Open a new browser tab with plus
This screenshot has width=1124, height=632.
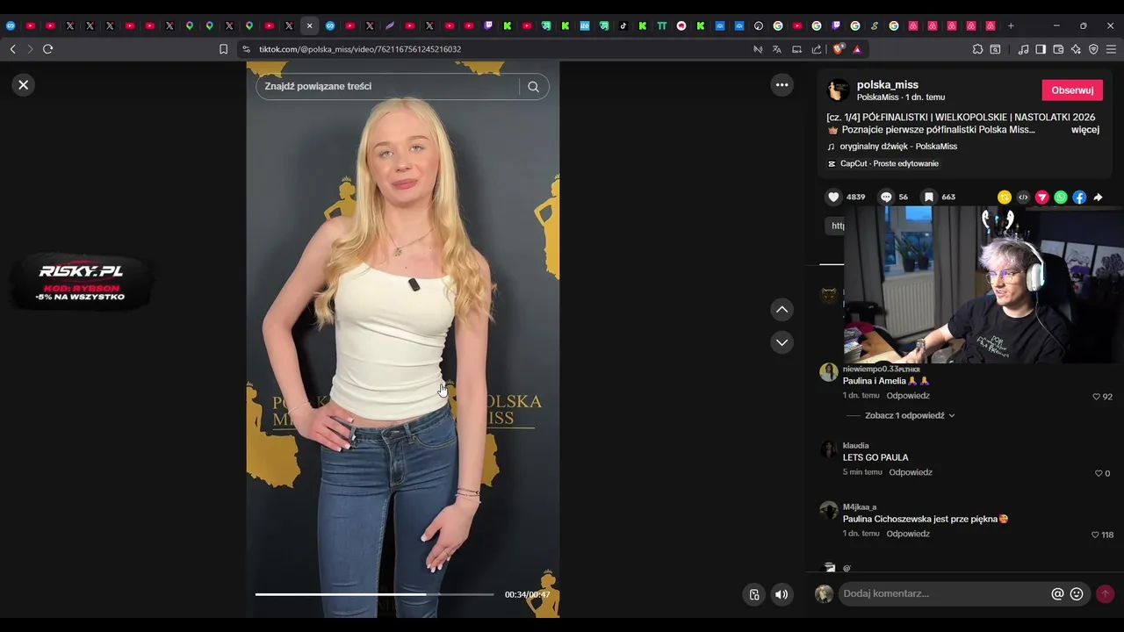(1011, 25)
